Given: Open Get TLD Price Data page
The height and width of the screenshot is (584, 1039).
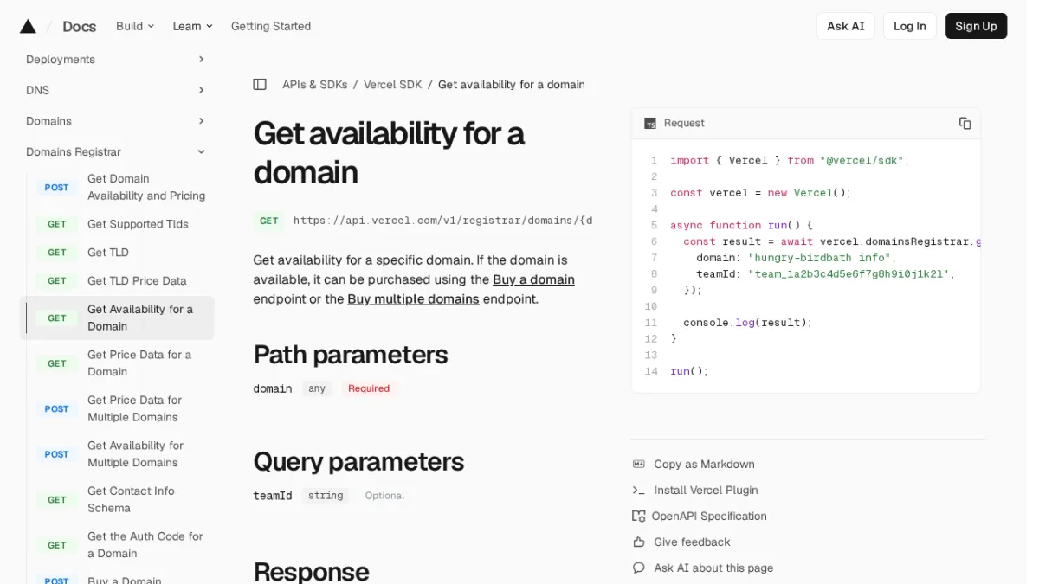Looking at the screenshot, I should (x=137, y=281).
